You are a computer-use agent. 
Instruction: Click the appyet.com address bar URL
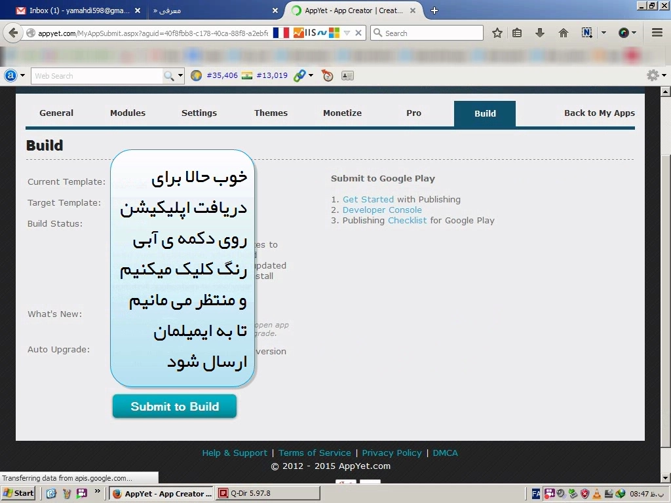[153, 33]
